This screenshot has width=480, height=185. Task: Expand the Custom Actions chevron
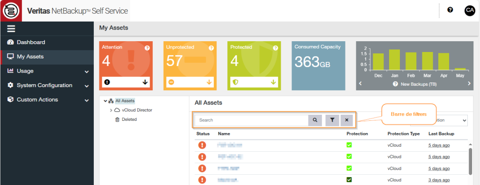click(x=87, y=101)
